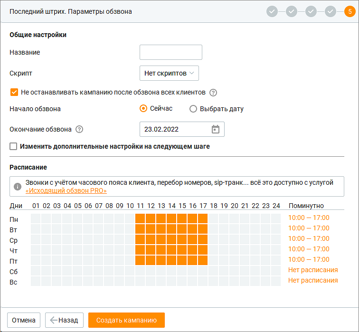The width and height of the screenshot is (359, 332).
Task: Click the Поминутно column header
Action: click(x=306, y=206)
